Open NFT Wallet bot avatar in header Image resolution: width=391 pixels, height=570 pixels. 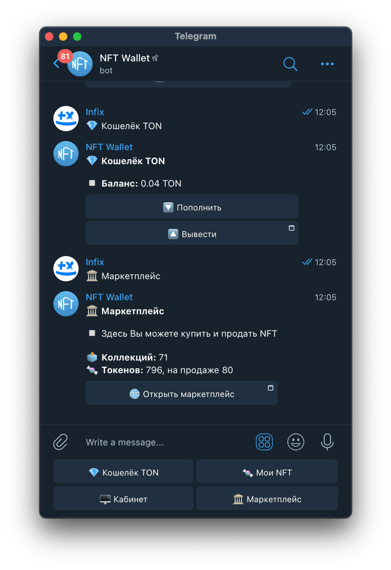coord(80,64)
